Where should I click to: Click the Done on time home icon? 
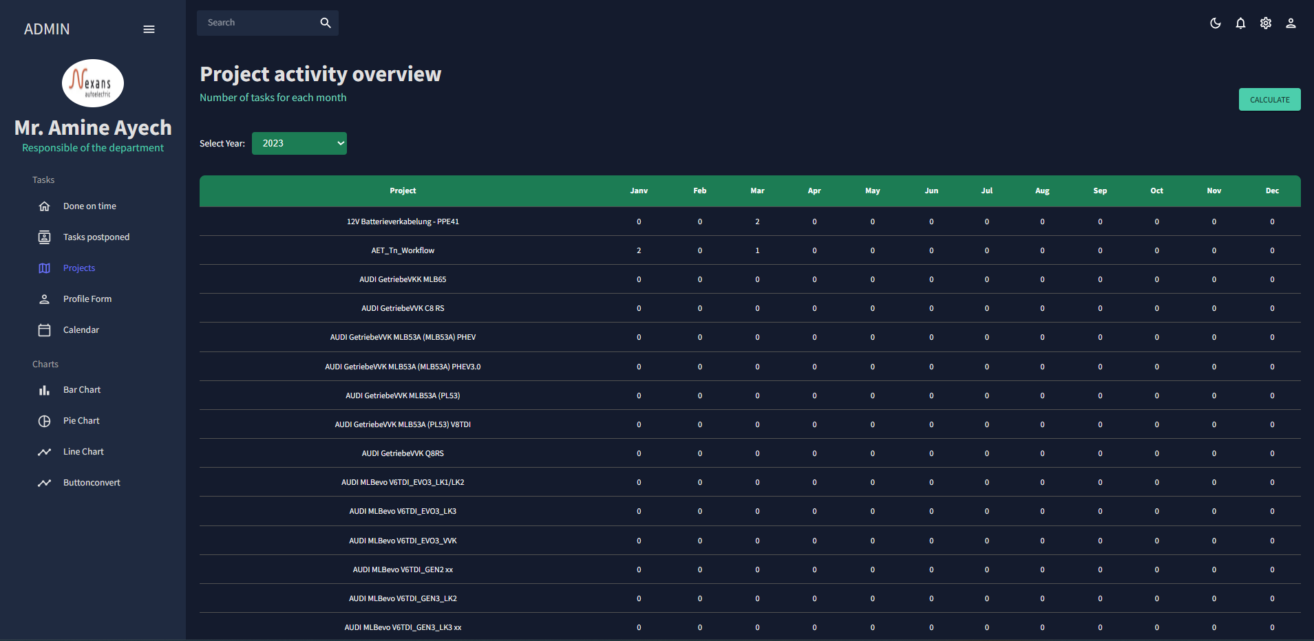(x=45, y=206)
